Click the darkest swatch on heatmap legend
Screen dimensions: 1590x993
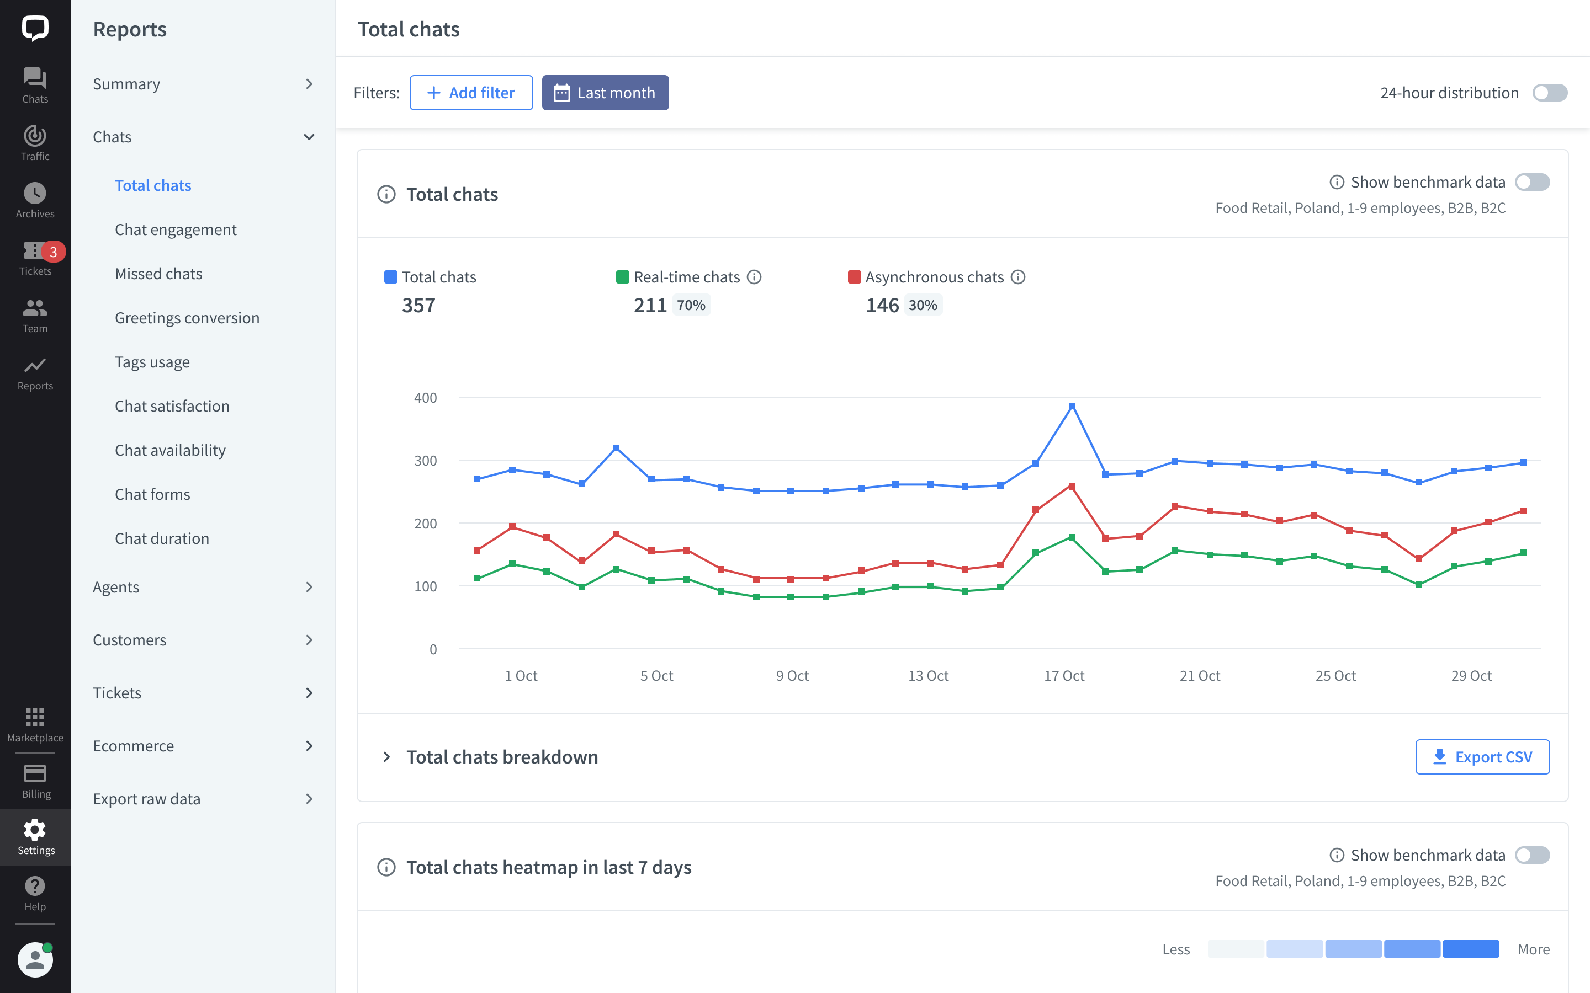coord(1472,949)
